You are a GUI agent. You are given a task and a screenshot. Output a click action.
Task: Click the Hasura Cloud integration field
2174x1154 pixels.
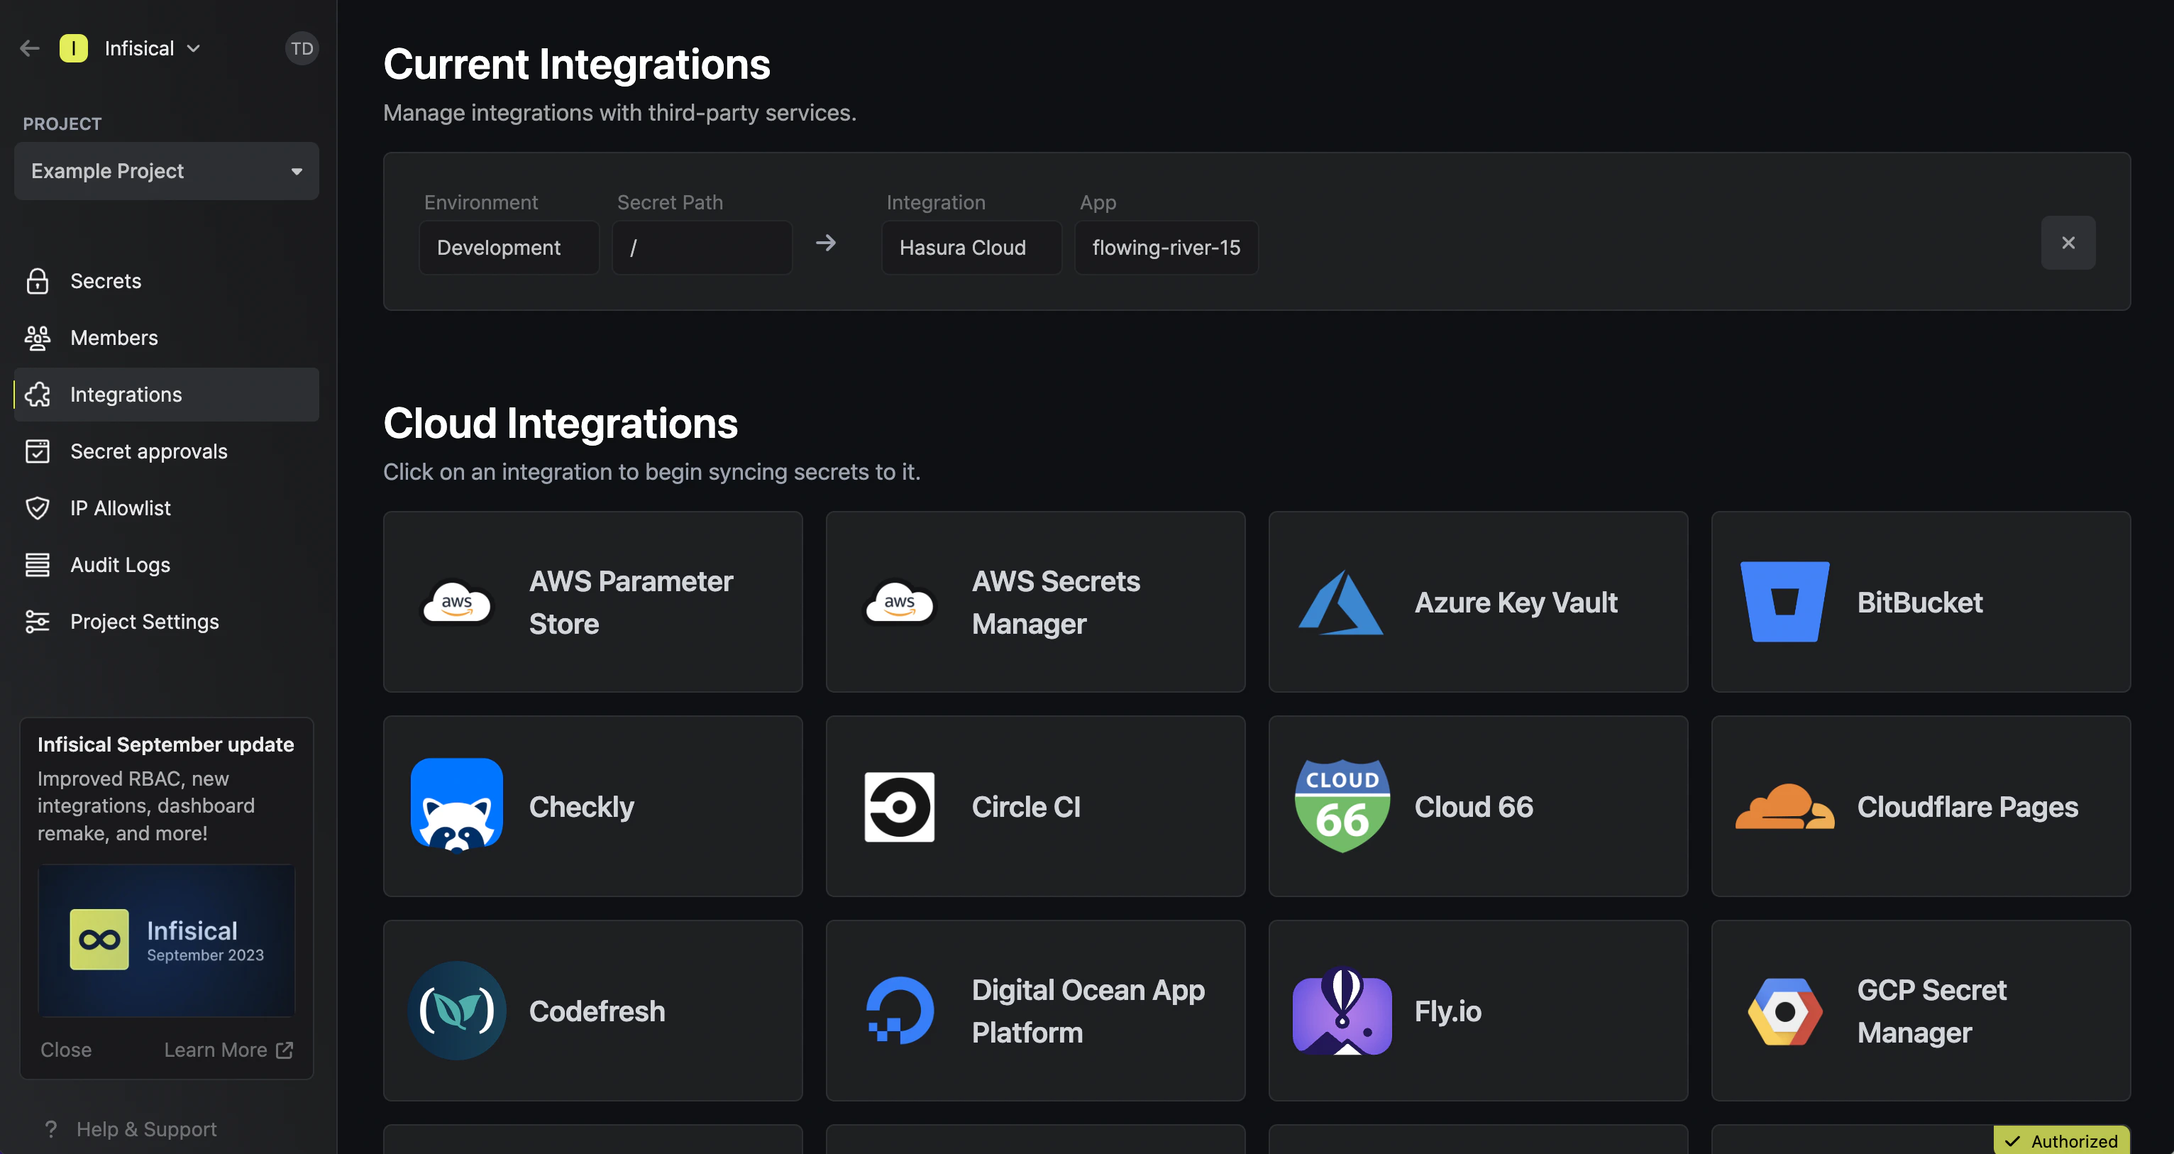coord(971,248)
